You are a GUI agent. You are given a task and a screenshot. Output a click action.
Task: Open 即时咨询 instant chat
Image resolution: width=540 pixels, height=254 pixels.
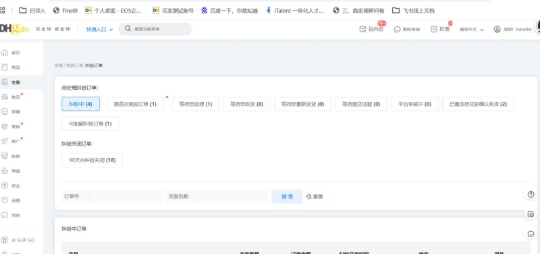tap(407, 29)
